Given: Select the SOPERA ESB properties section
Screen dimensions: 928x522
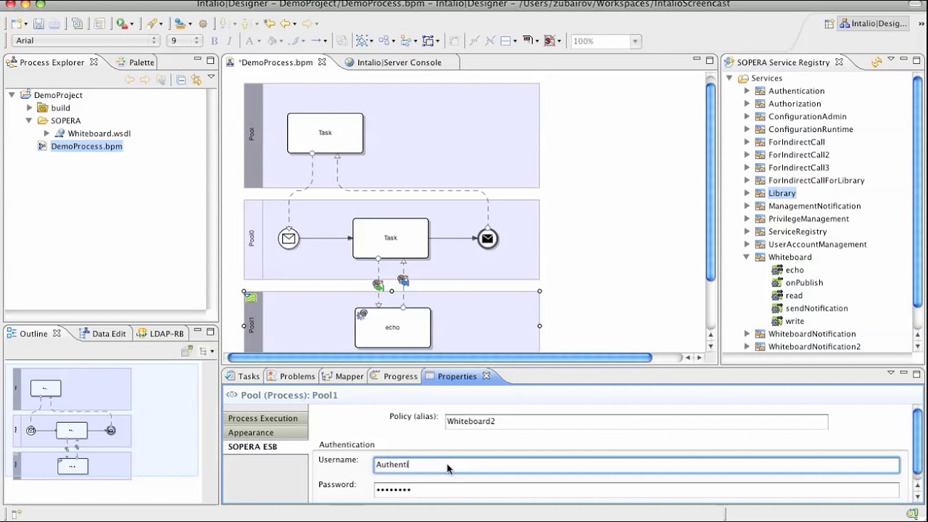Looking at the screenshot, I should (x=265, y=447).
